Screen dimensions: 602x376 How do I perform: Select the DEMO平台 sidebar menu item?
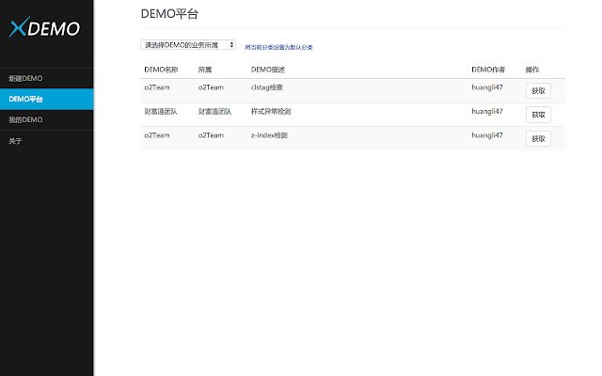click(x=46, y=99)
